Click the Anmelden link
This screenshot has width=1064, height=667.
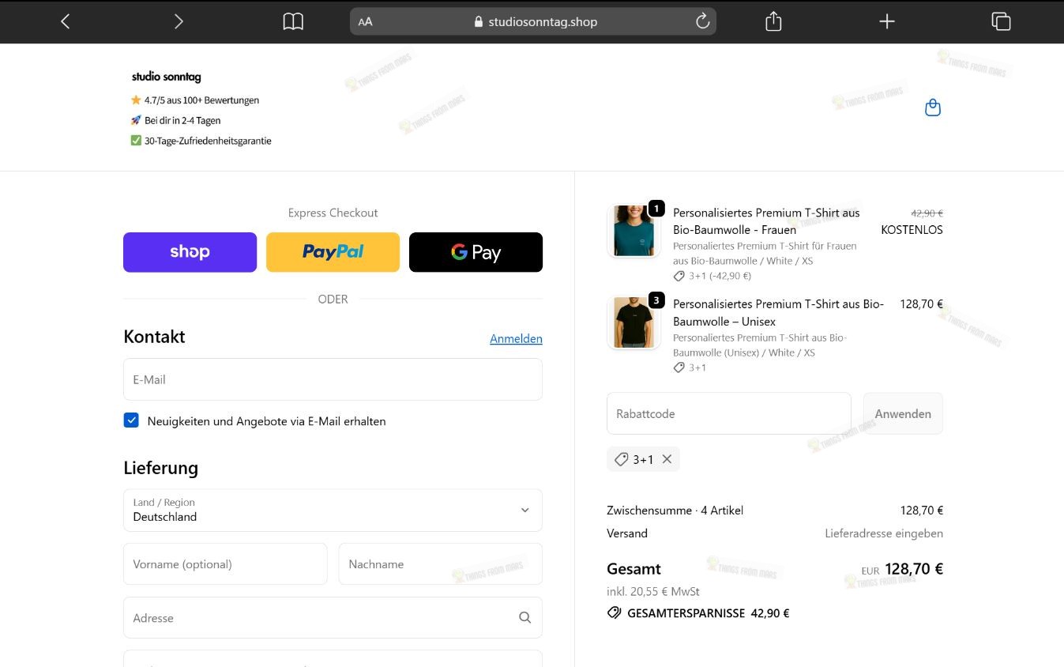[x=516, y=339]
